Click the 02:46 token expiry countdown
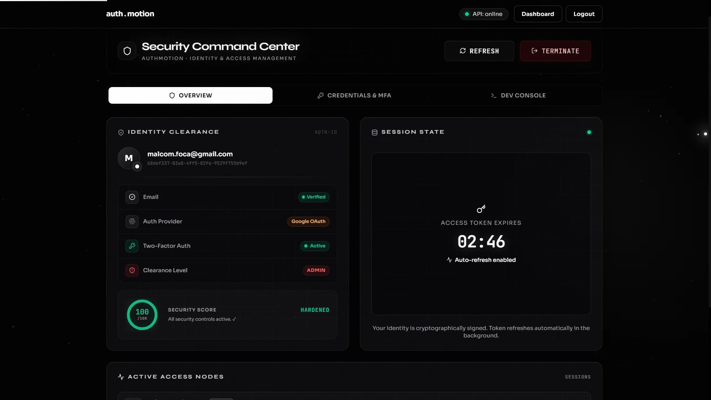The height and width of the screenshot is (400, 711). [x=481, y=242]
